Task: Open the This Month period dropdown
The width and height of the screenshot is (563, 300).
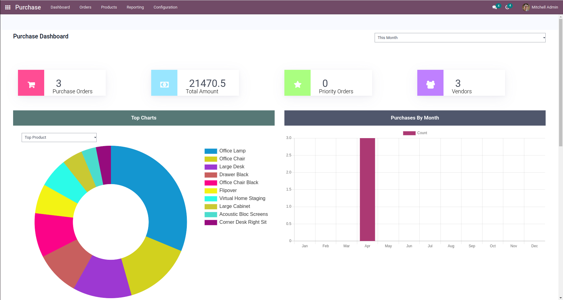Action: coord(460,38)
